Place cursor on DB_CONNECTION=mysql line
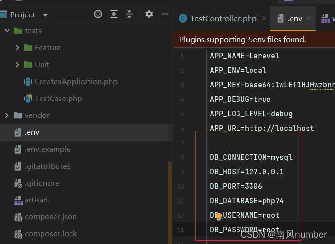This screenshot has height=244, width=335. pos(251,158)
